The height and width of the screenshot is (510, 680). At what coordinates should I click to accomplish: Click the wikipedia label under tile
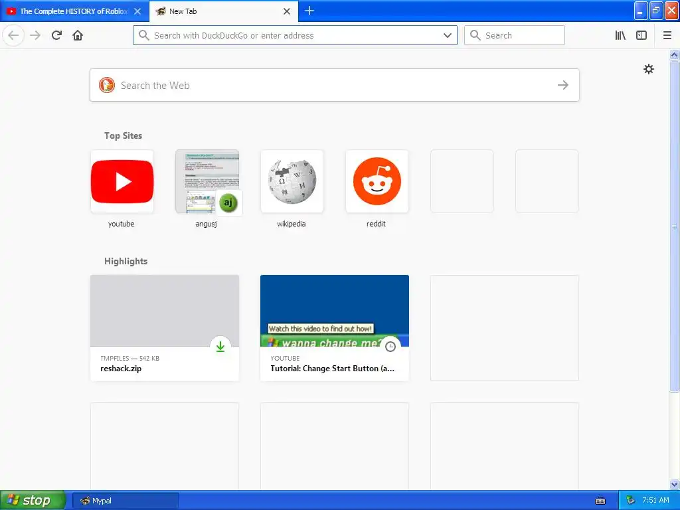(292, 224)
